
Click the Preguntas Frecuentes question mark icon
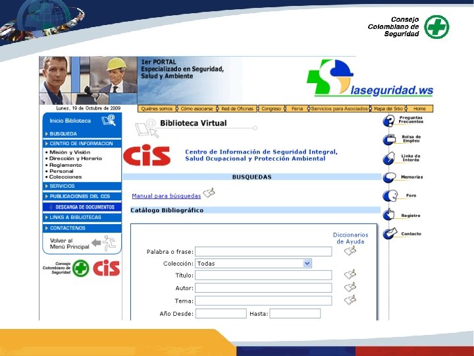point(388,121)
